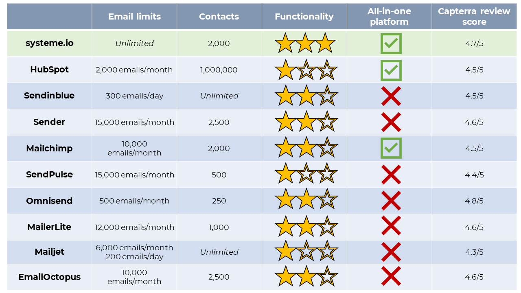The image size is (521, 293).
Task: Click the Mailchimp row label
Action: (49, 148)
